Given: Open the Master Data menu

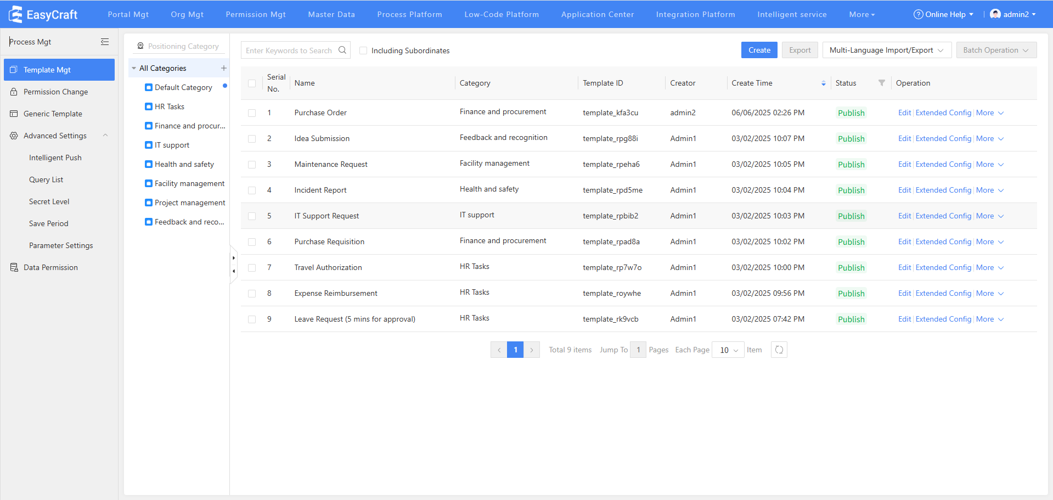Looking at the screenshot, I should [331, 14].
